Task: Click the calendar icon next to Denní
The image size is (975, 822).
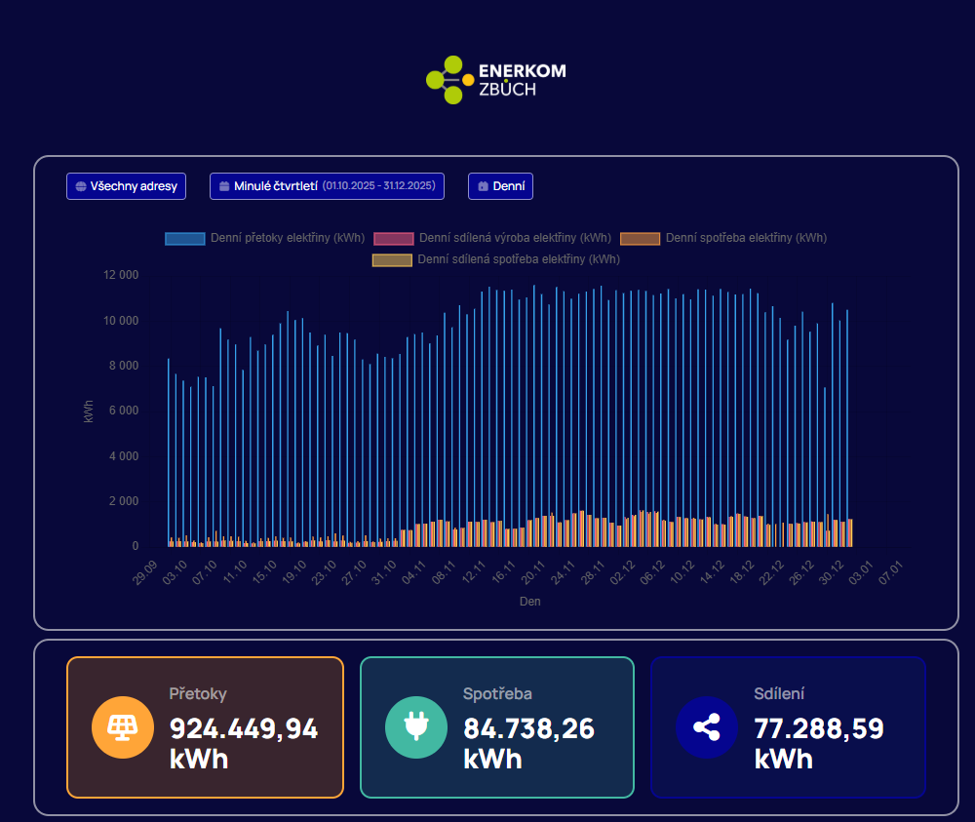Action: point(483,186)
